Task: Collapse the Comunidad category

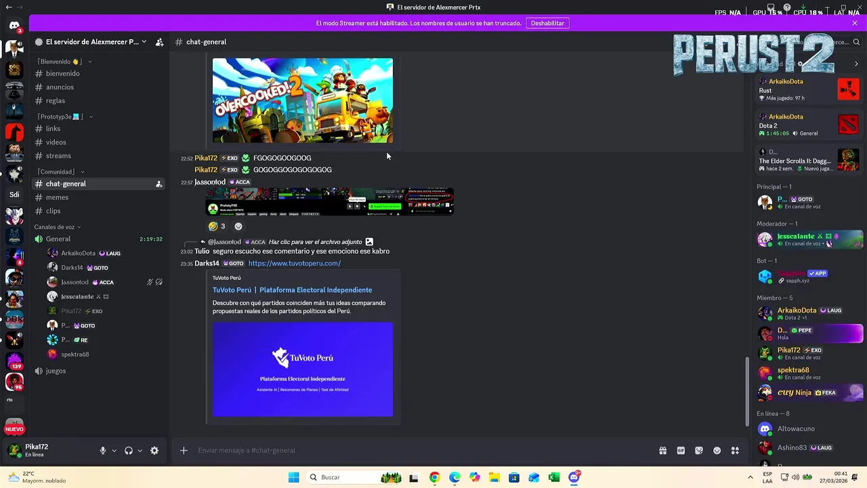Action: click(x=61, y=171)
